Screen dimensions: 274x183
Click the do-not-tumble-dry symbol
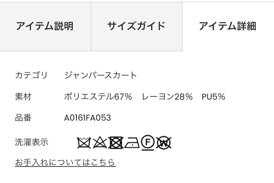[x=116, y=142]
